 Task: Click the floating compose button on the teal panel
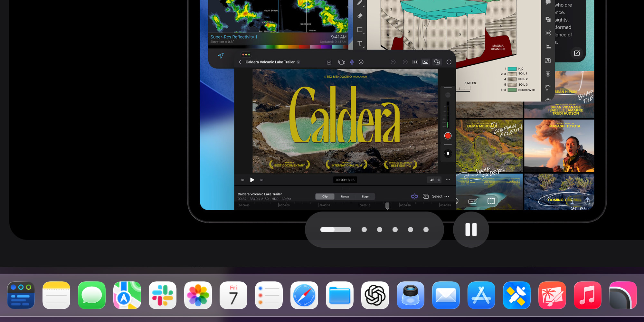(578, 53)
